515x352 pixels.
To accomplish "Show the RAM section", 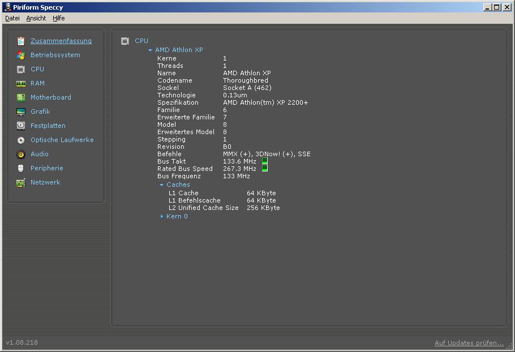I will point(37,83).
